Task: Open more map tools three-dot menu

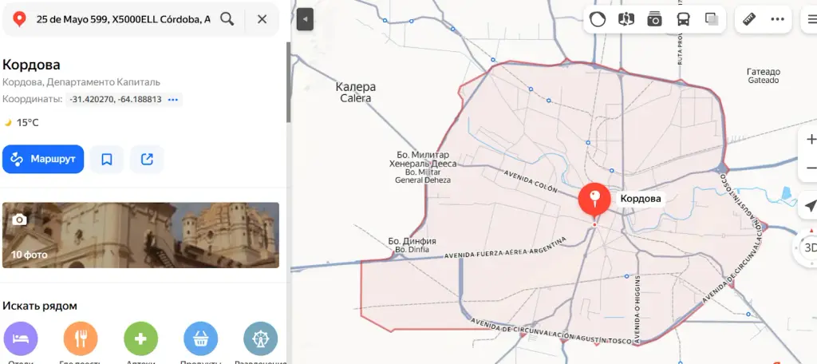Action: tap(777, 19)
